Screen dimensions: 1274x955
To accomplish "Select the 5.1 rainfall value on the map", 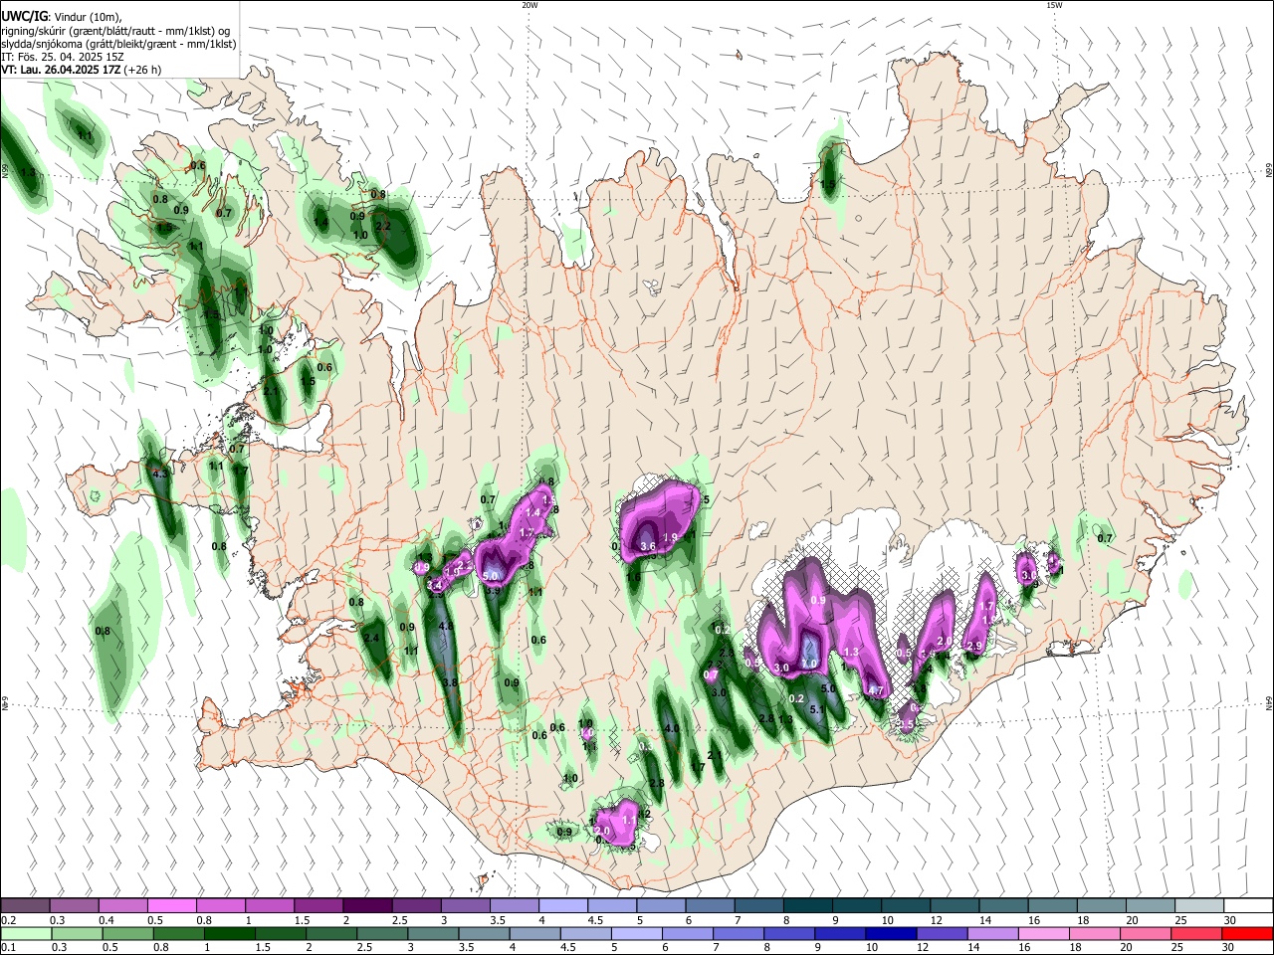I will 817,709.
